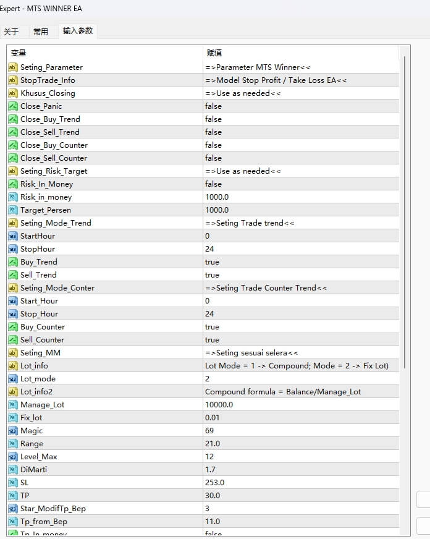The width and height of the screenshot is (430, 539).
Task: Edit the Fix_lot value 0.01
Action: tap(212, 417)
